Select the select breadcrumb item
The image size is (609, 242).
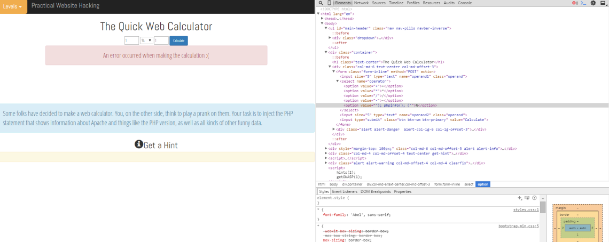pyautogui.click(x=469, y=184)
